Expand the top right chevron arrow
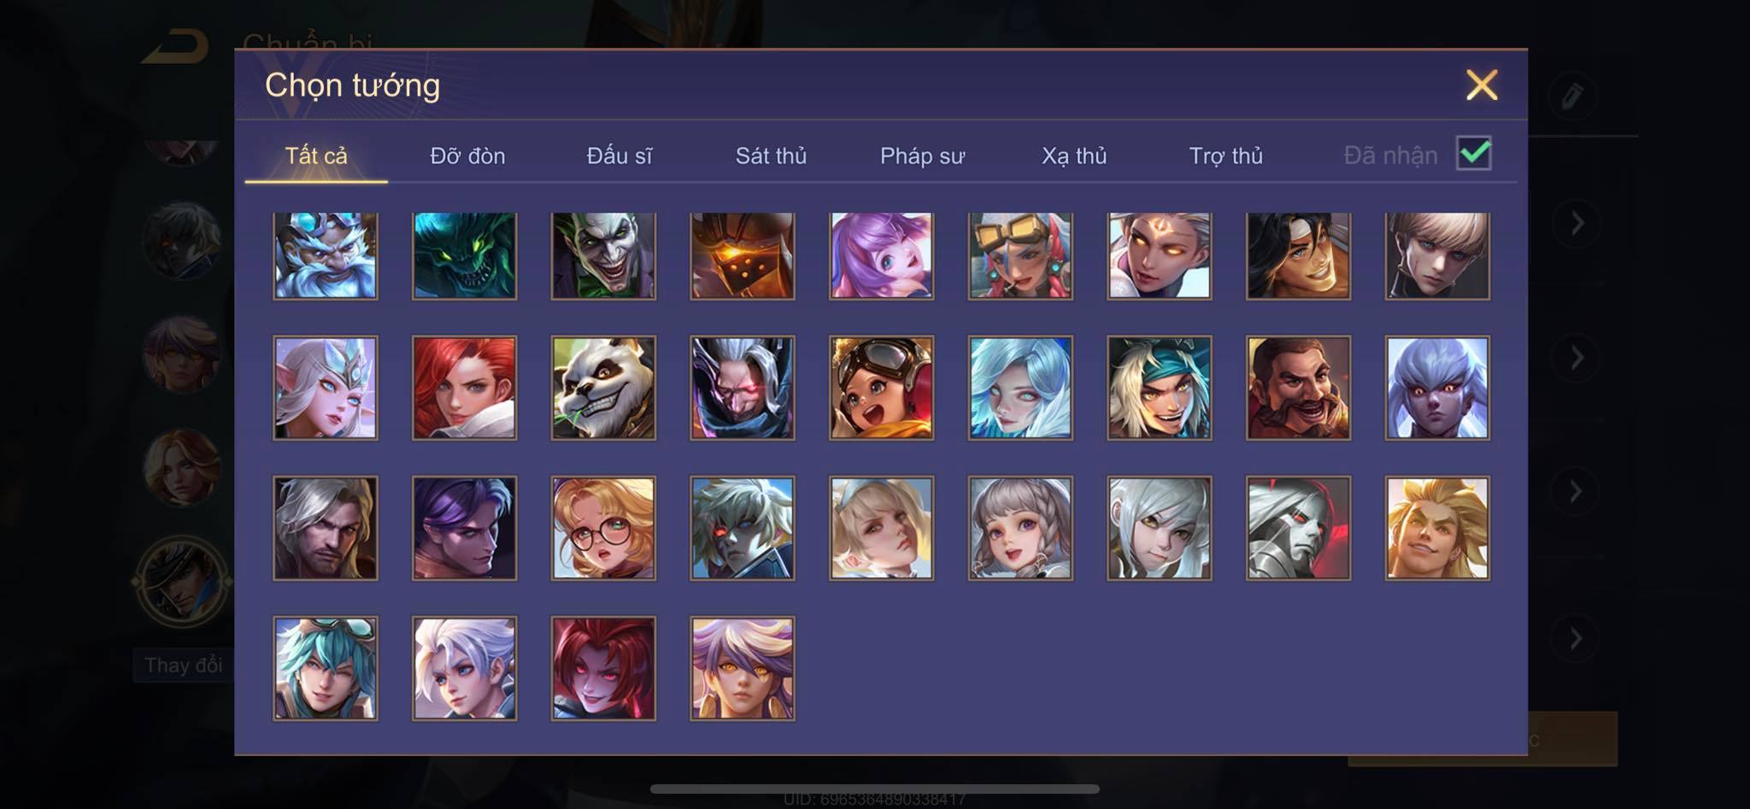 1577,224
